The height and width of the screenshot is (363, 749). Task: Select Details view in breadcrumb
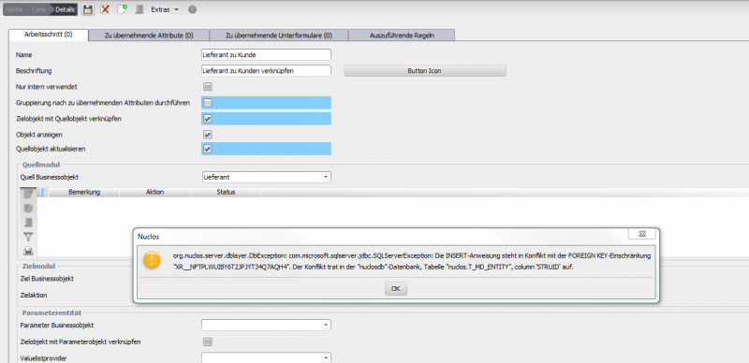[x=65, y=9]
